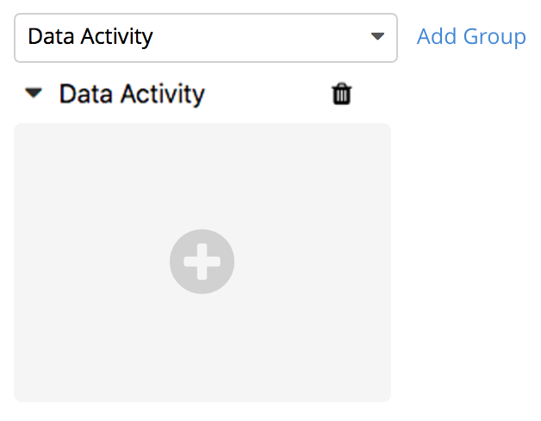Remove the group with the bin icon
Screen dimensions: 541x421
341,94
